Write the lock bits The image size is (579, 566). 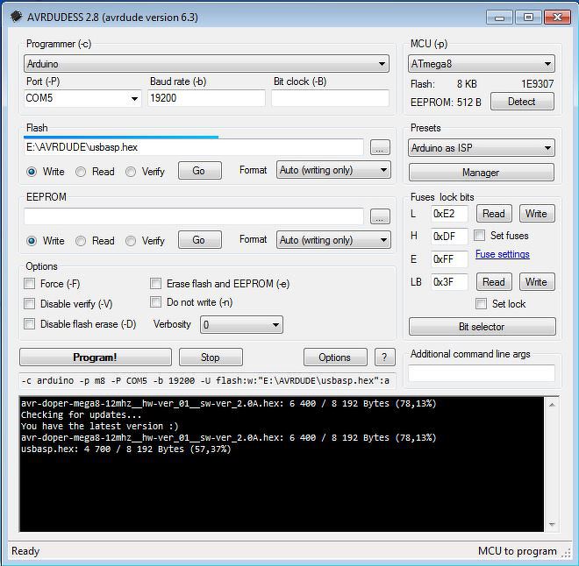[537, 282]
